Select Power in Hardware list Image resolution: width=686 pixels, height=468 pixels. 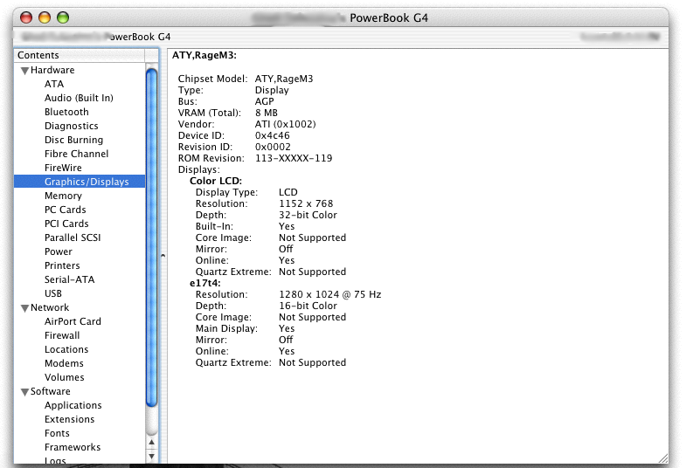pyautogui.click(x=59, y=251)
